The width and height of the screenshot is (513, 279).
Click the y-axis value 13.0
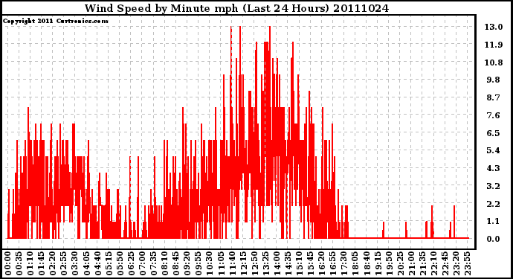494,27
